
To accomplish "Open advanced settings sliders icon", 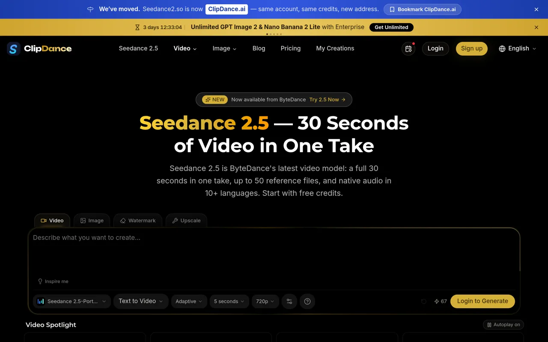I will point(289,301).
